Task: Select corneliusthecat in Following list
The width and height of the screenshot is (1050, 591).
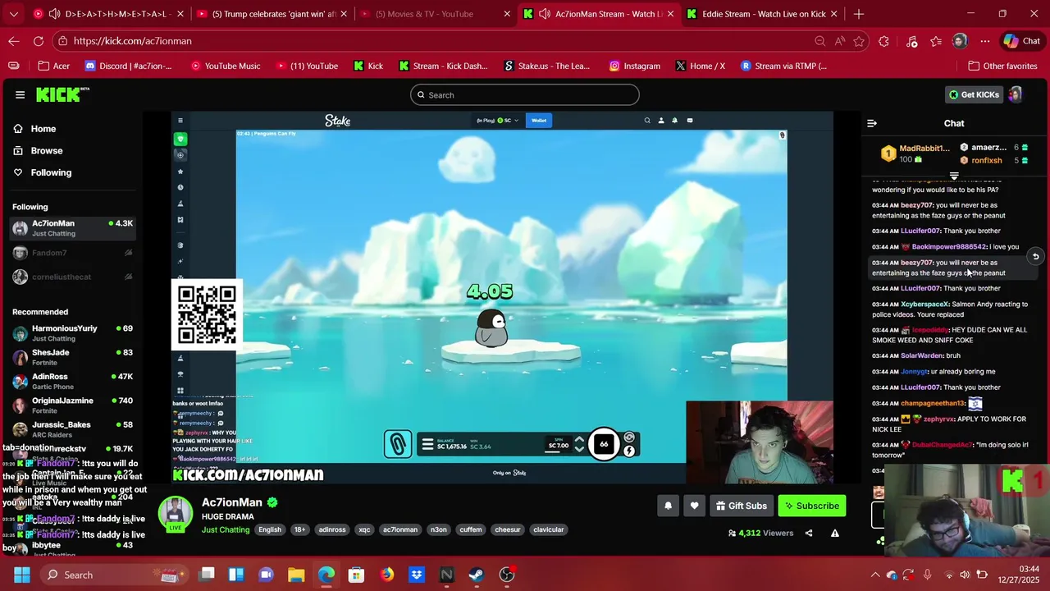Action: pos(72,277)
